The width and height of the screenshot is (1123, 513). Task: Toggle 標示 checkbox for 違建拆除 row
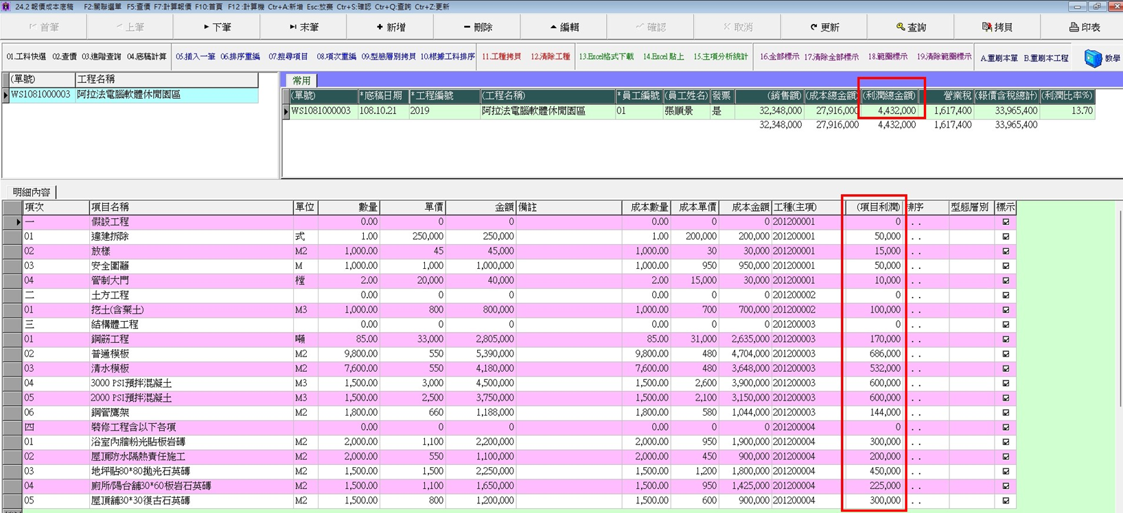(1006, 237)
